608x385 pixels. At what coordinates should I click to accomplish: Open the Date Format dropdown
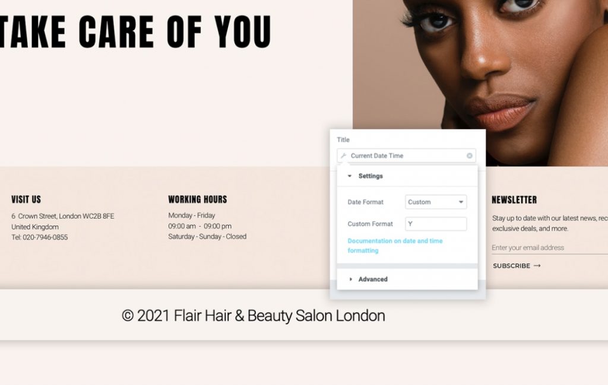click(436, 202)
